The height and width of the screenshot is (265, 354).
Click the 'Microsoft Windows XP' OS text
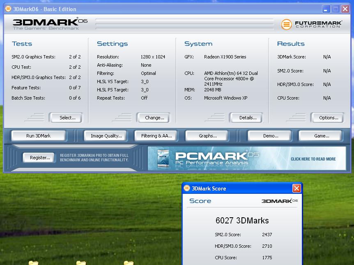pyautogui.click(x=226, y=98)
